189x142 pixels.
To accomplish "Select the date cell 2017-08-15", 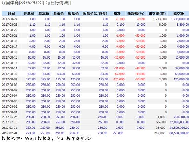I will (x=10, y=57).
